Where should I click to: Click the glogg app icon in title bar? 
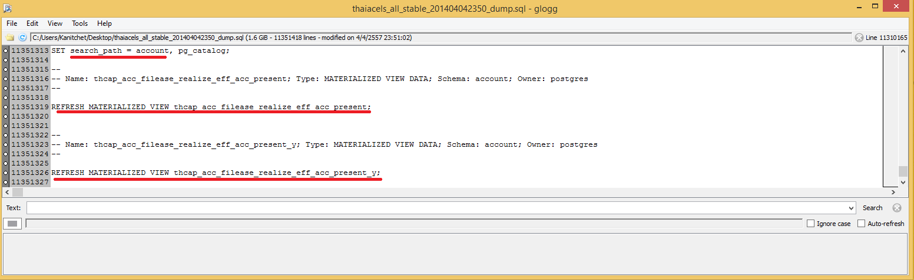7,8
